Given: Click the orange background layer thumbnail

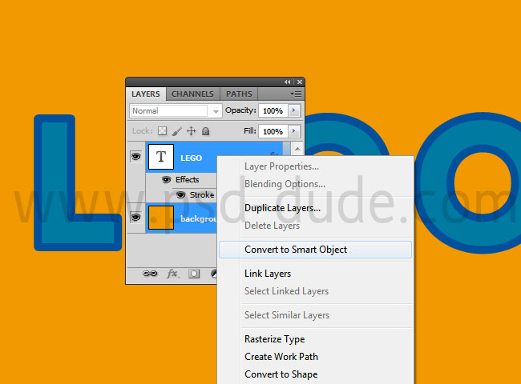Looking at the screenshot, I should (161, 218).
